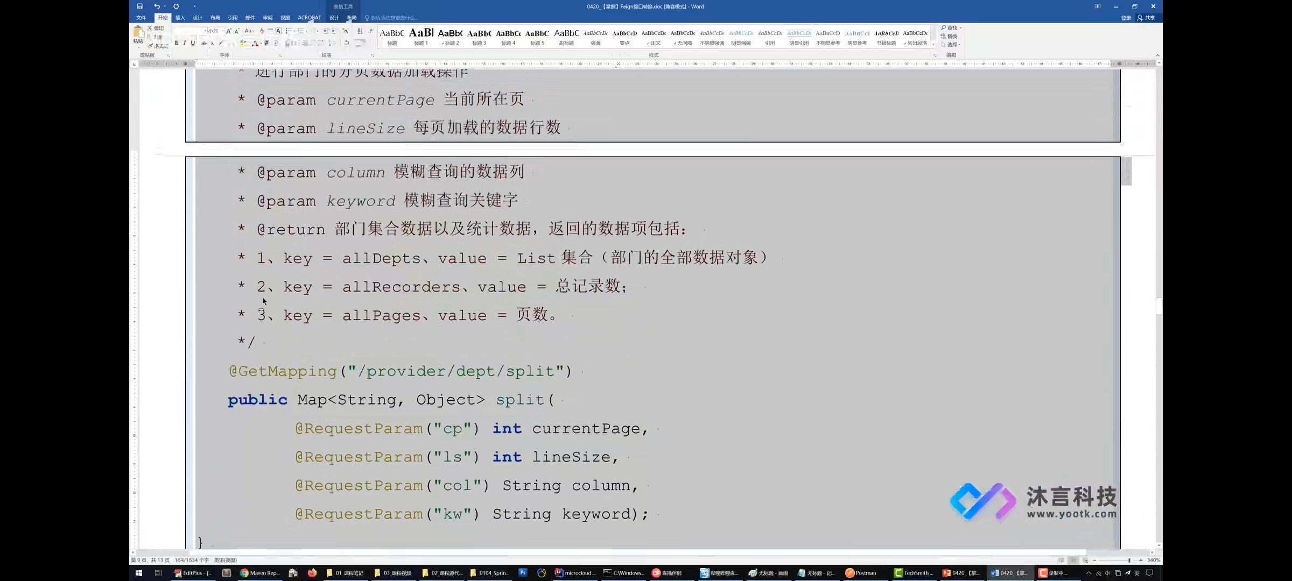Apply the 书籍标题 style
Screen dimensions: 1292x581
tap(886, 37)
